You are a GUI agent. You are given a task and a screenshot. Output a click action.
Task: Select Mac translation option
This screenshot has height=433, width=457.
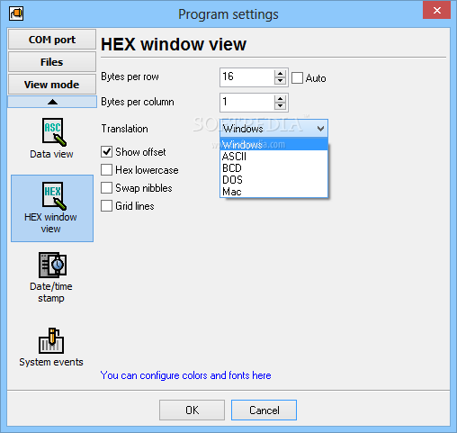point(274,192)
